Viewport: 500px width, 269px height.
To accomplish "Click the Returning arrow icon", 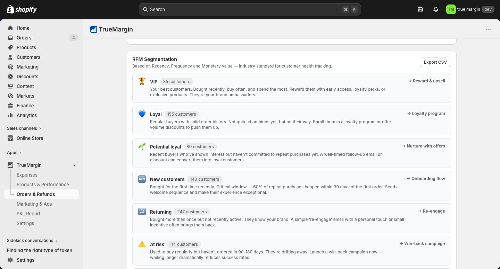I will 142,212.
